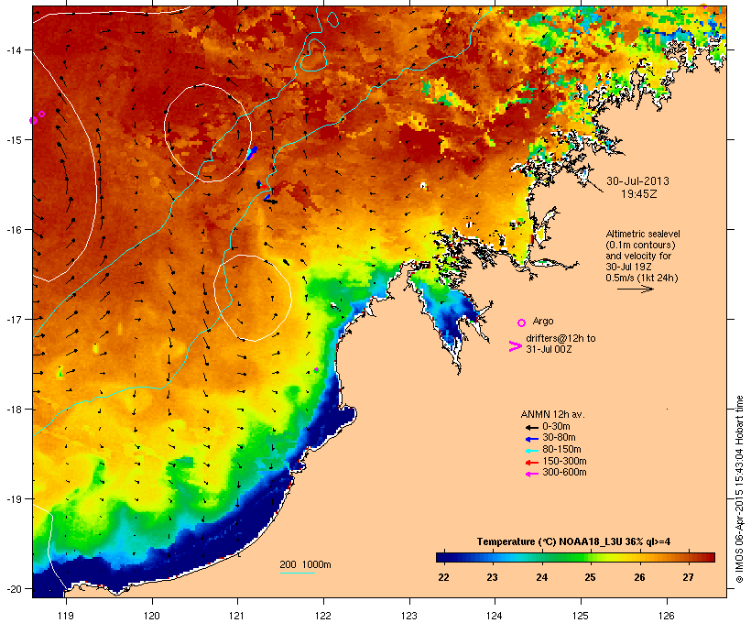Click the longitude axis label 124
751x623 pixels.
tap(495, 616)
